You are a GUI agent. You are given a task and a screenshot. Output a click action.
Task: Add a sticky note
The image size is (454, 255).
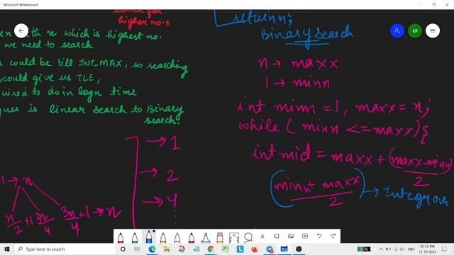[277, 236]
